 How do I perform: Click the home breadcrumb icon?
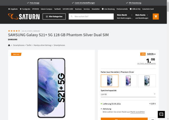point(9,45)
